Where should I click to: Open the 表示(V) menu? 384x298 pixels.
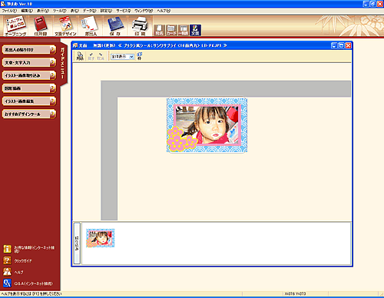coord(43,11)
